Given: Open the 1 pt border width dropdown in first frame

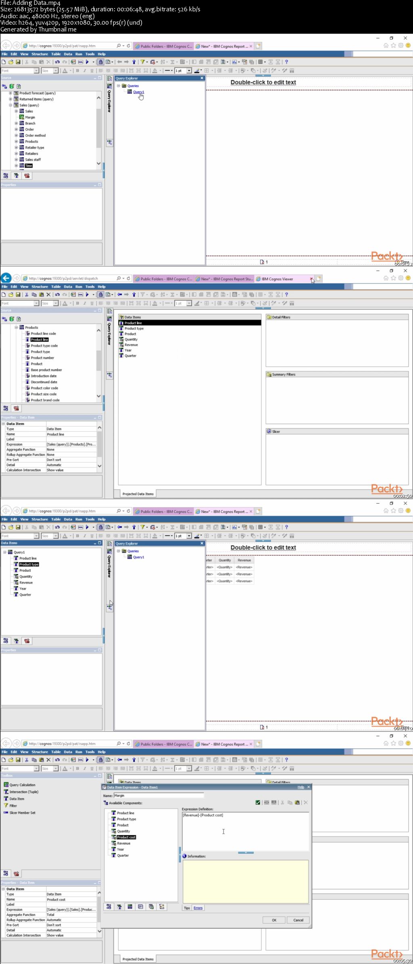Looking at the screenshot, I should tap(189, 71).
